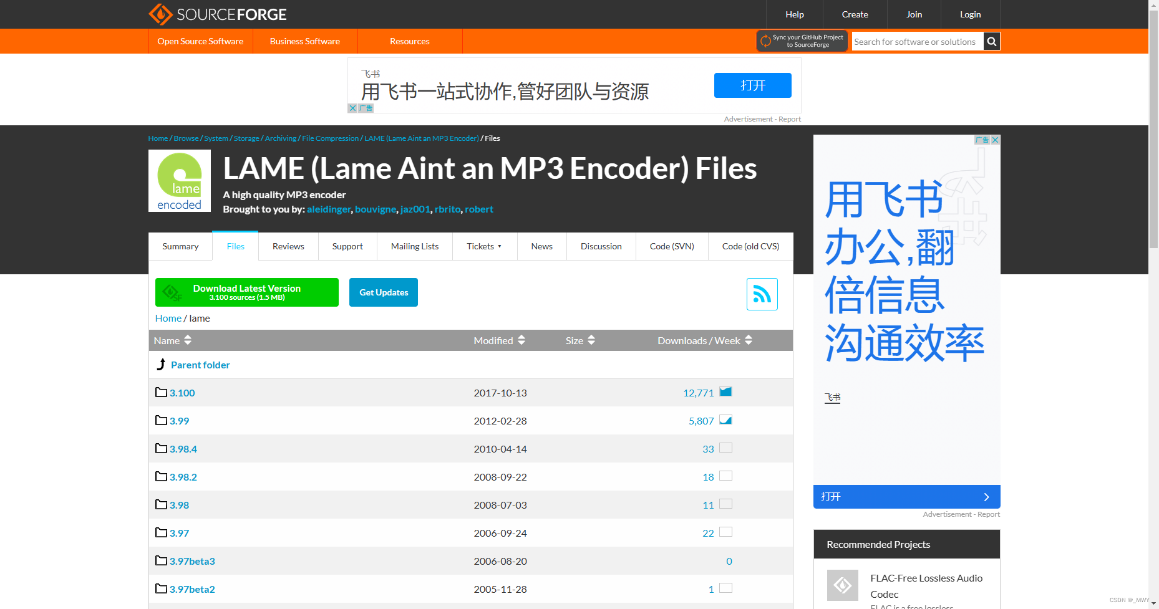Open the Code (old CVS) tab
The width and height of the screenshot is (1159, 609).
pos(751,246)
